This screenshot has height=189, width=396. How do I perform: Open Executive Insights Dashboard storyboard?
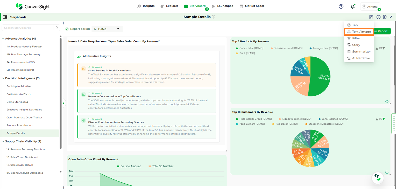click(x=24, y=110)
